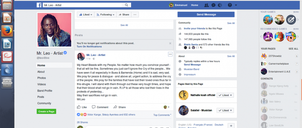Open Photos in the page sidebar
This screenshot has width=302, height=128.
point(41,78)
